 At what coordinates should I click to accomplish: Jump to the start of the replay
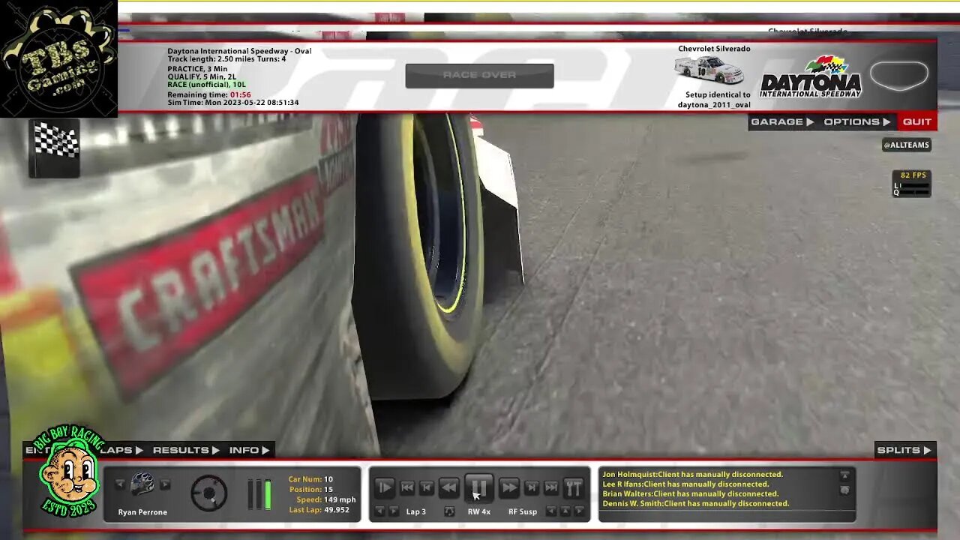407,488
